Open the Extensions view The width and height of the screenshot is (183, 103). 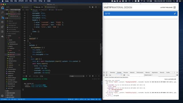pyautogui.click(x=2, y=27)
